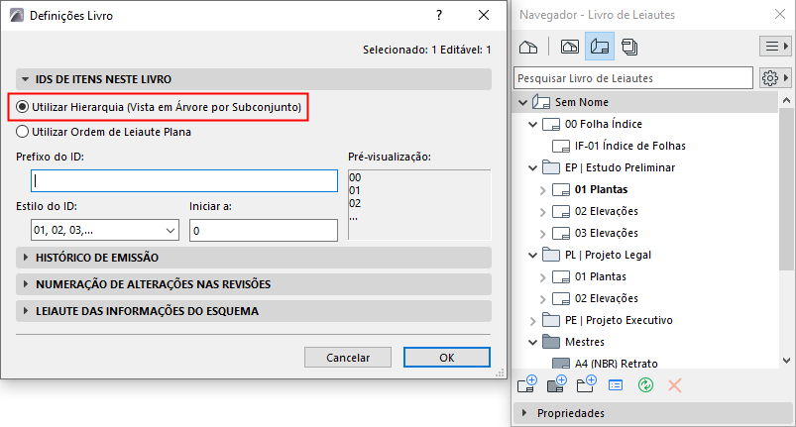Click OK button in dialog

447,358
